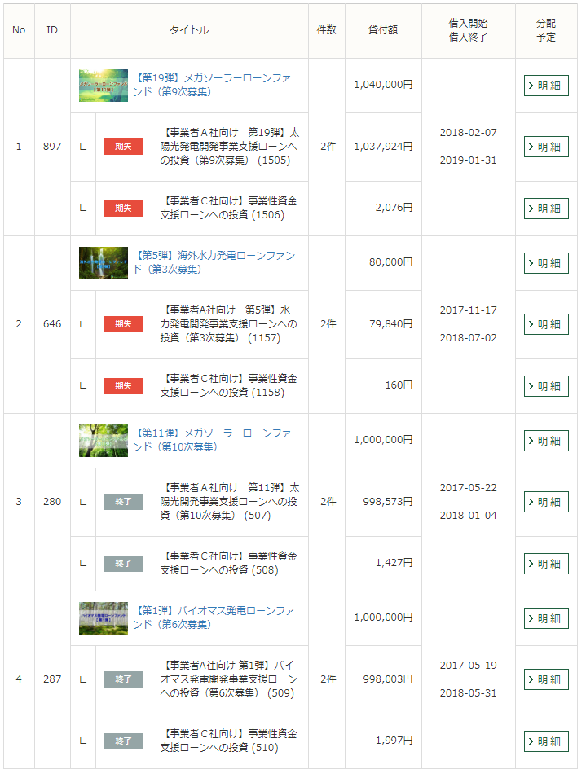The image size is (586, 778).
Task: Show 明細 for the 160円 loan row
Action: click(546, 386)
